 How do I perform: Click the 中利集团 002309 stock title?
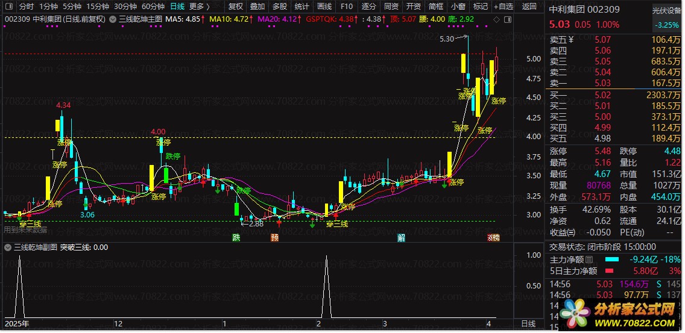click(x=584, y=10)
